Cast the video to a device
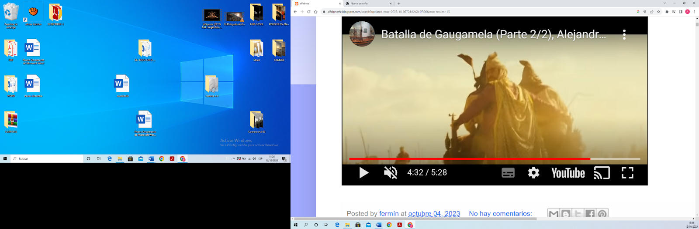699x229 pixels. coord(602,173)
